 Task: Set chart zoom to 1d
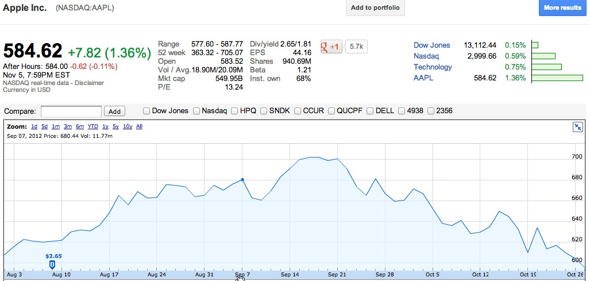[34, 127]
